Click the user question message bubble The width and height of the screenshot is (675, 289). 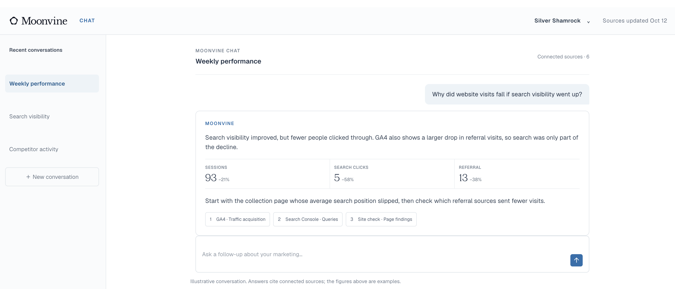coord(507,94)
